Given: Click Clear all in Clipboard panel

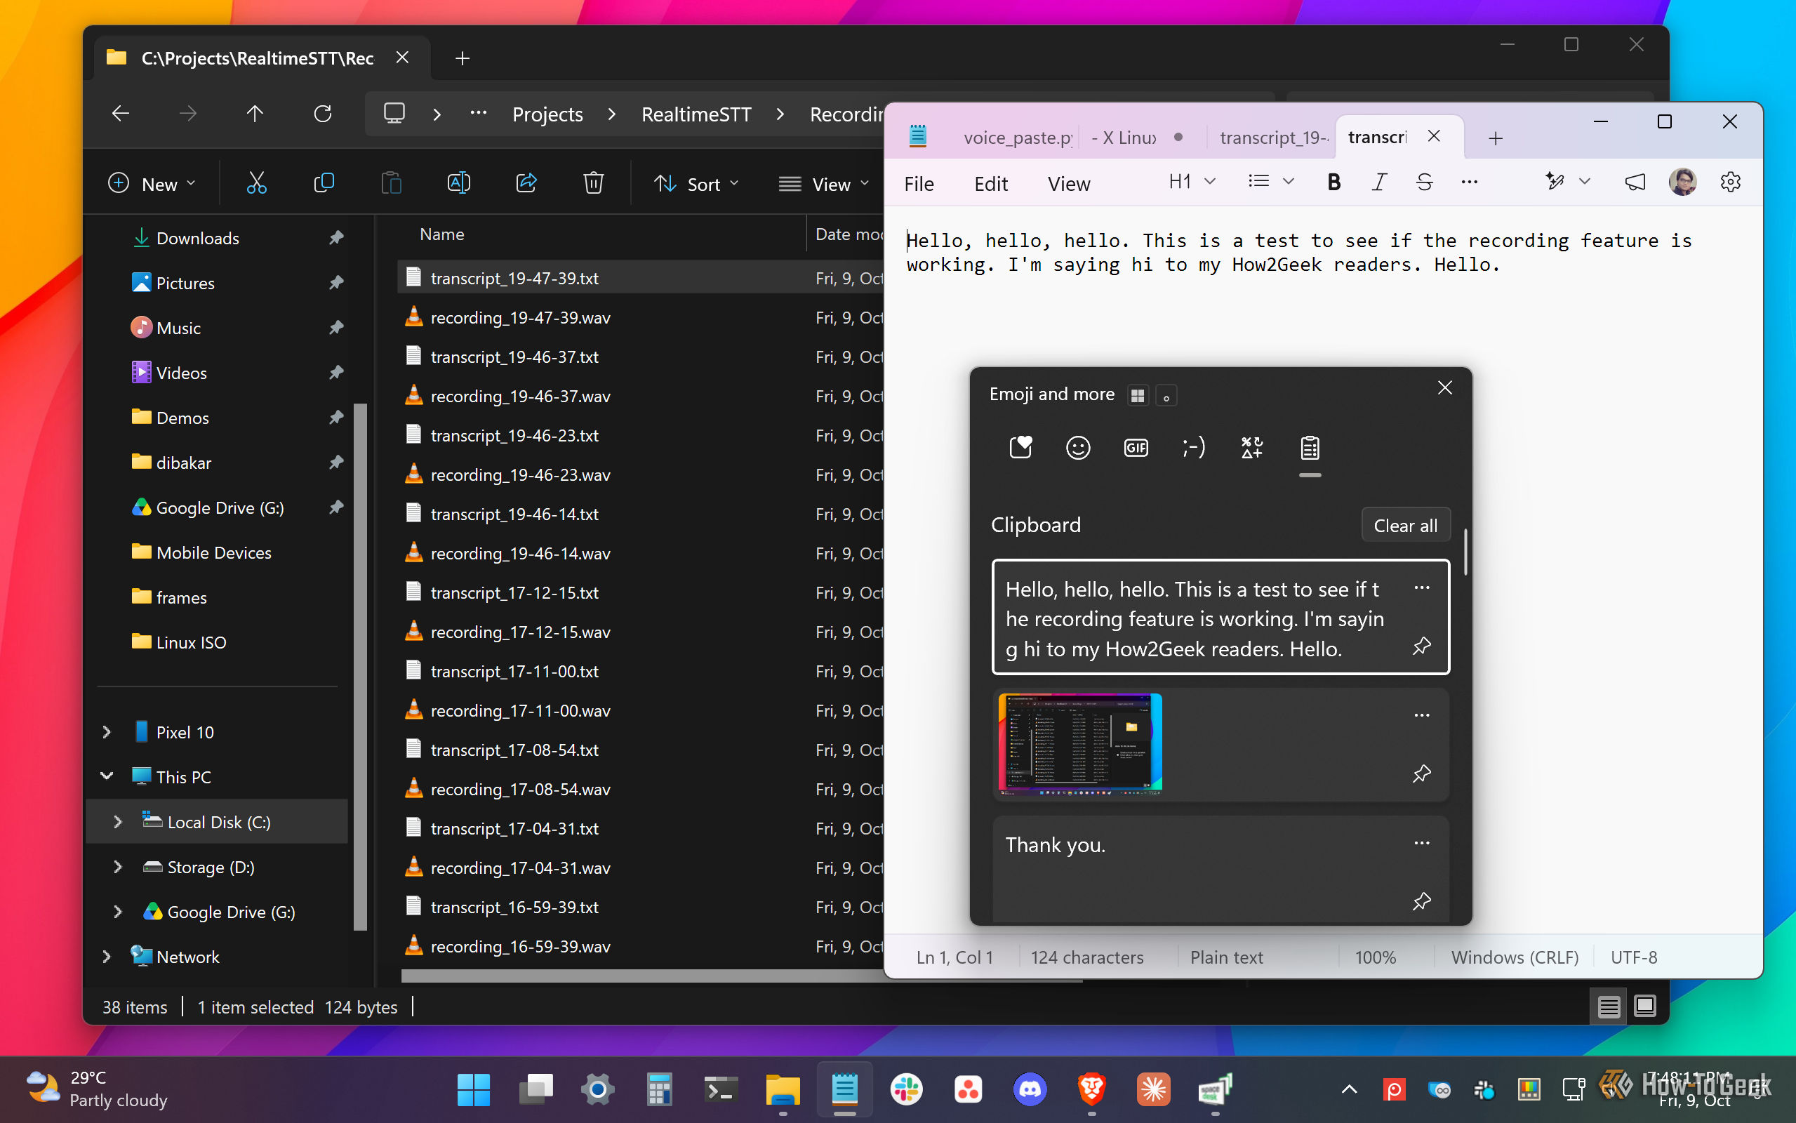Looking at the screenshot, I should coord(1404,525).
